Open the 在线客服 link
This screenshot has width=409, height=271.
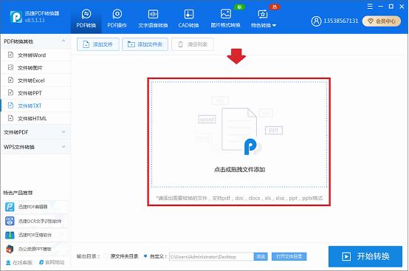[x=19, y=262]
